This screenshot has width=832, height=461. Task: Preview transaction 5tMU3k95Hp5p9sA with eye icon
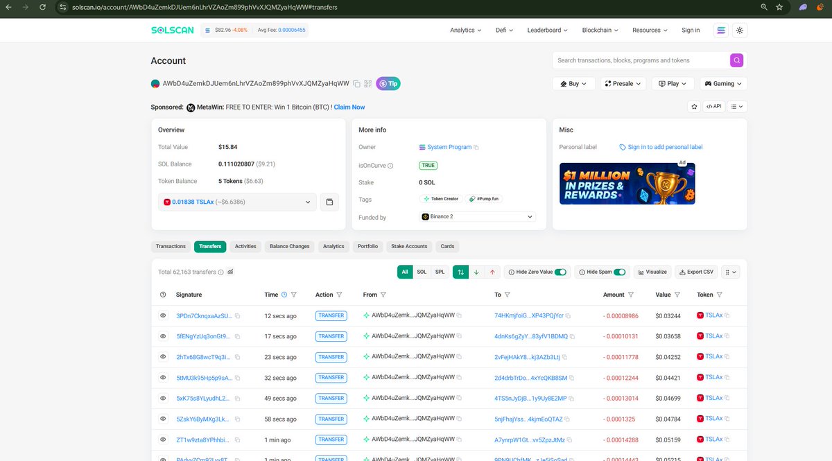tap(163, 378)
